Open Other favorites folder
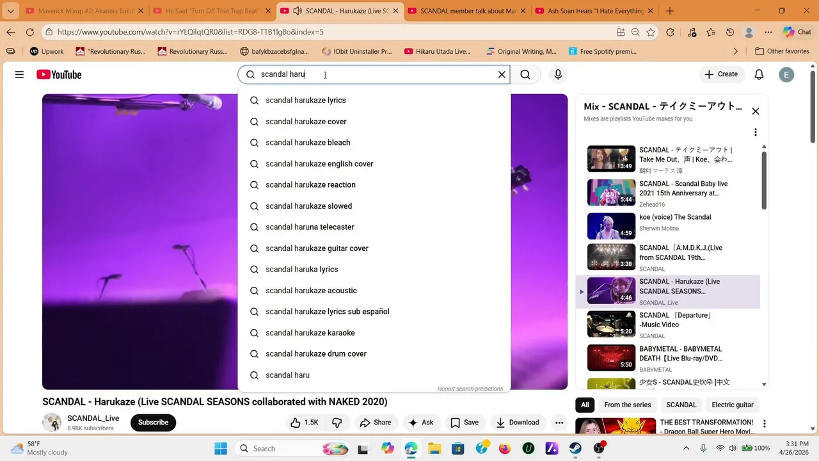The width and height of the screenshot is (819, 461). (782, 51)
